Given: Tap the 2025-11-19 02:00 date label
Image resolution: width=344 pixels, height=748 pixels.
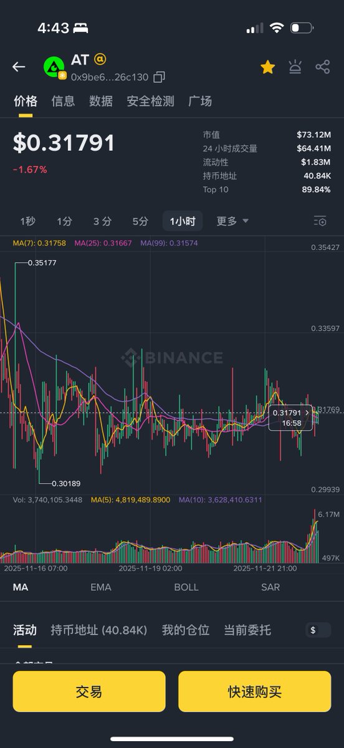Looking at the screenshot, I should point(150,568).
